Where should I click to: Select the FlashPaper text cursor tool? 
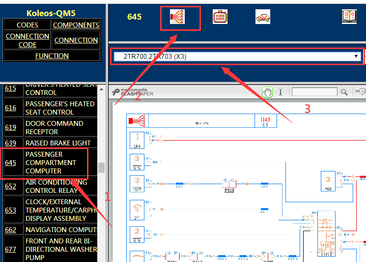(281, 93)
